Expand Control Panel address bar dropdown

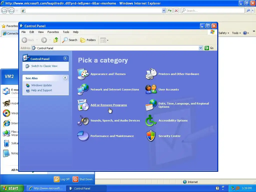[200, 48]
